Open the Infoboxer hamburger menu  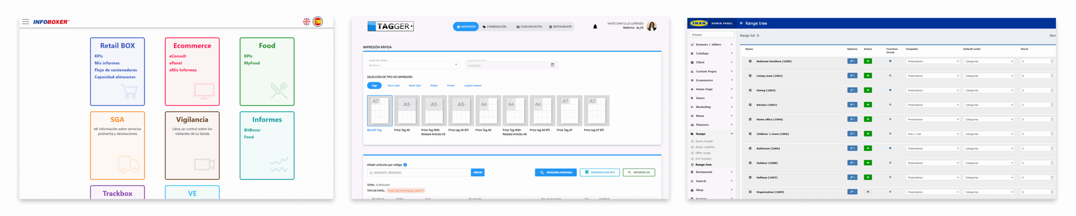pyautogui.click(x=26, y=21)
